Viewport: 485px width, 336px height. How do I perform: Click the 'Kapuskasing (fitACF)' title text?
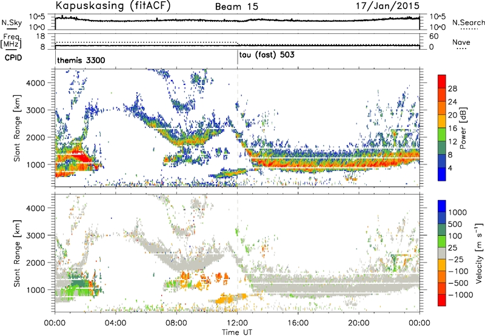point(113,5)
